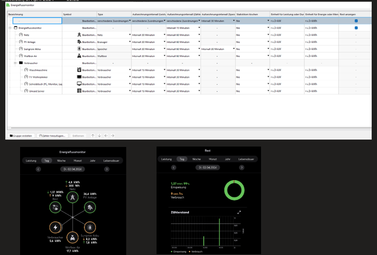Collapse the Verbraucher group node
This screenshot has width=377, height=255.
pyautogui.click(x=15, y=63)
